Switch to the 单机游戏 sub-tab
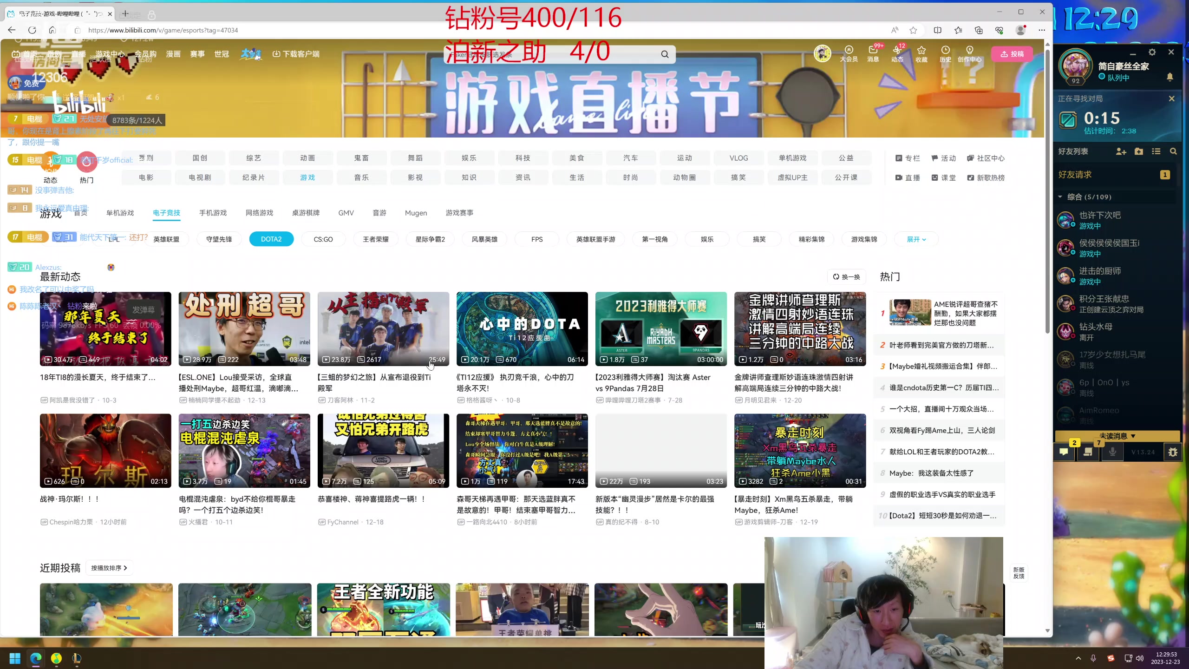1189x669 pixels. coord(120,213)
